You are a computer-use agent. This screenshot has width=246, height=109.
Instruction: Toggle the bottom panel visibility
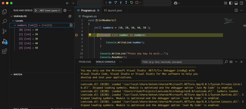coord(236,3)
